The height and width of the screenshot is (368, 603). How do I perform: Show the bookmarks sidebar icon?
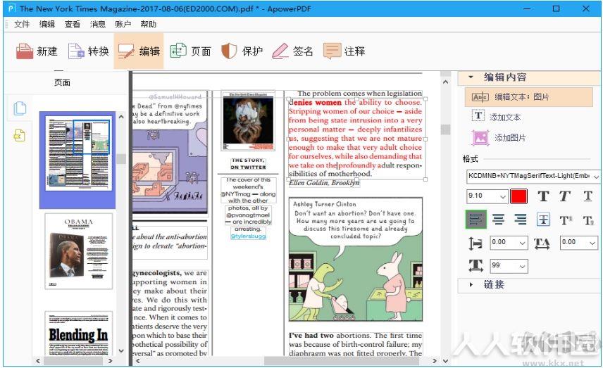(x=20, y=135)
